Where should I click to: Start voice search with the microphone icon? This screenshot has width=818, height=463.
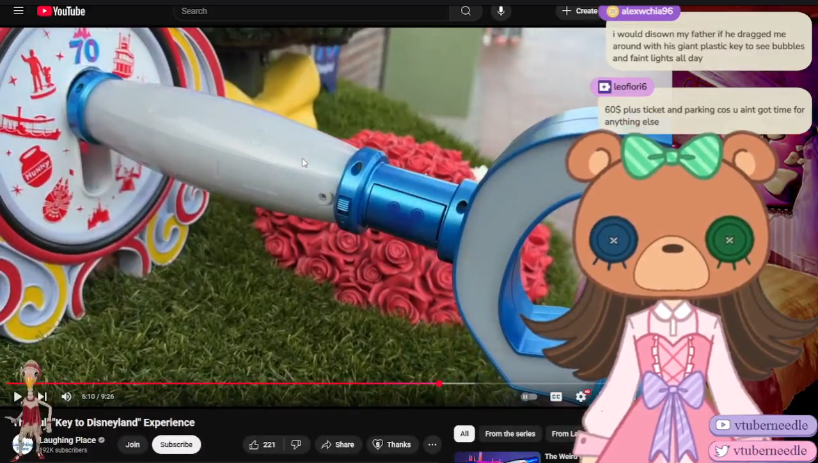pyautogui.click(x=501, y=11)
